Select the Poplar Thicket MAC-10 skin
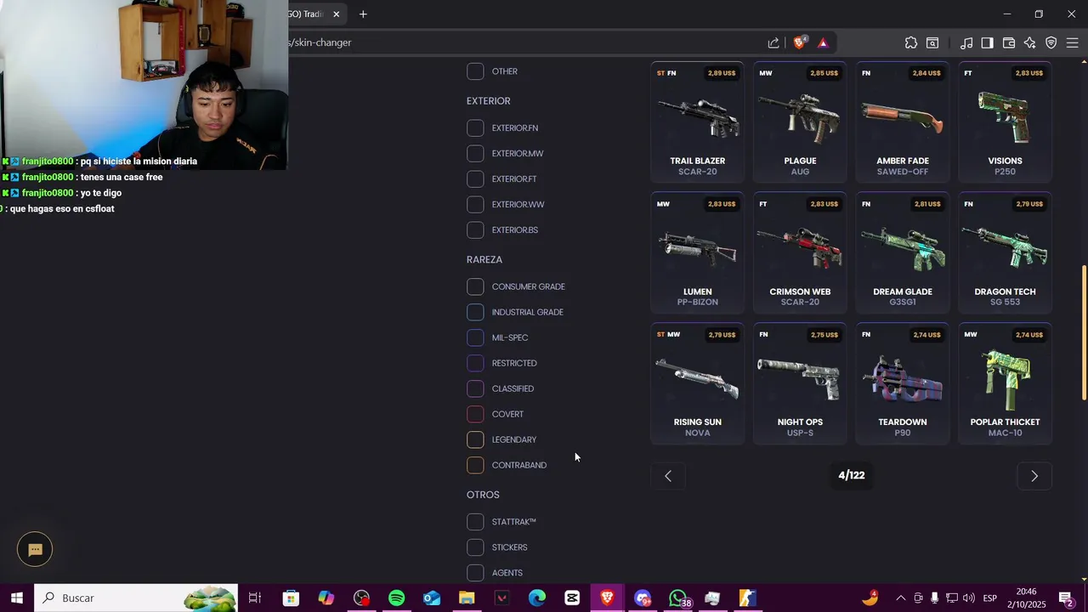Viewport: 1088px width, 612px height. click(1005, 383)
